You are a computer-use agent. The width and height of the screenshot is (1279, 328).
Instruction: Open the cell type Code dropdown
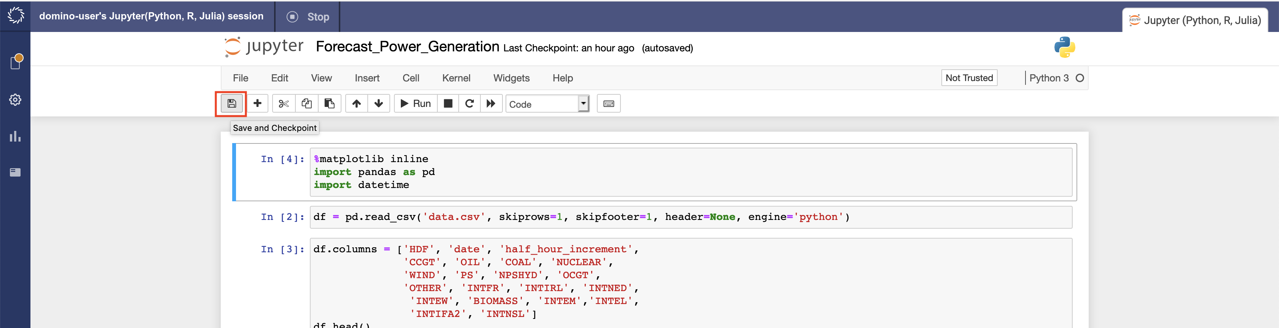(547, 104)
